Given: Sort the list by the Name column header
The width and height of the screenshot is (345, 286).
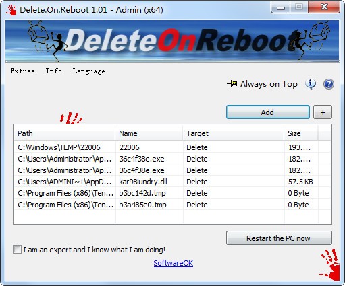Looking at the screenshot, I should [x=149, y=133].
